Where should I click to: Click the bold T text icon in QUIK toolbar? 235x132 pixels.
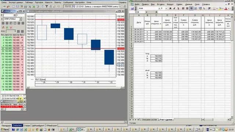click(47, 7)
